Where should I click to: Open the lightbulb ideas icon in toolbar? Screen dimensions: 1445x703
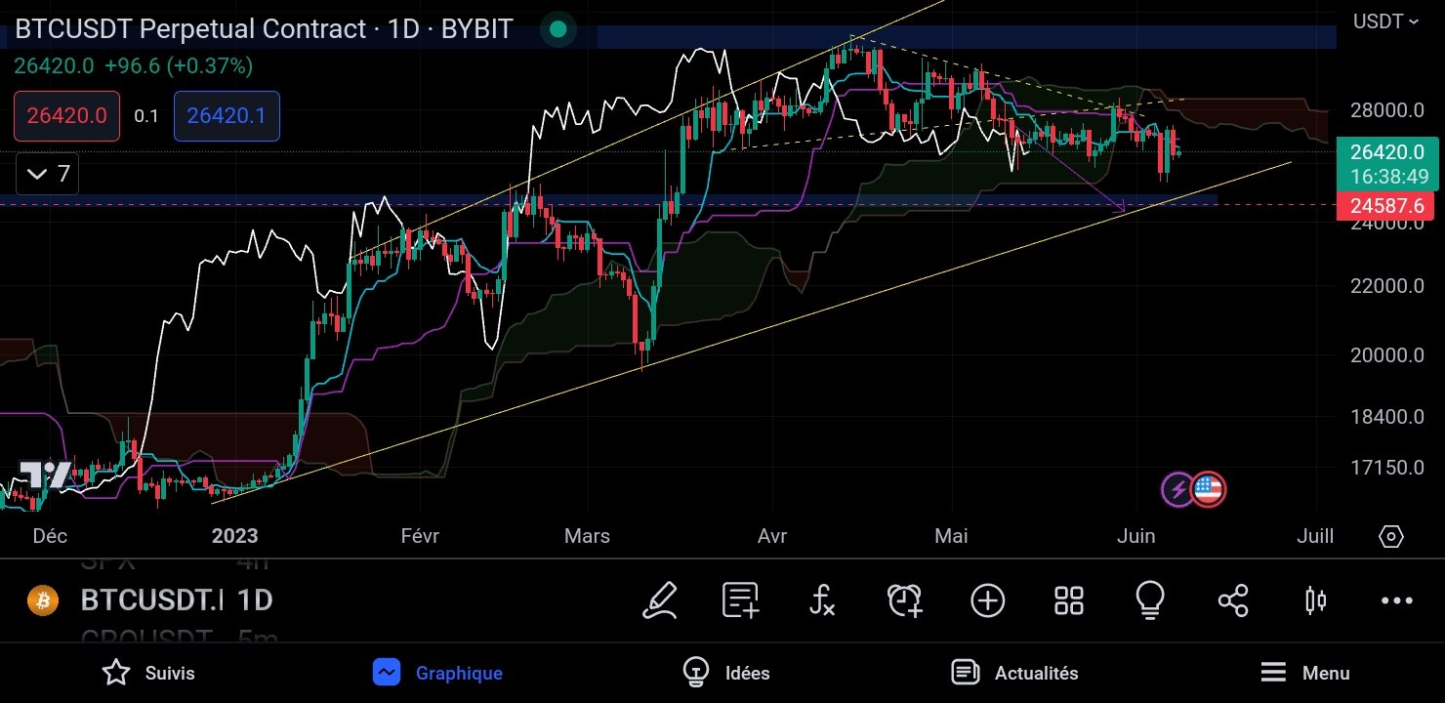1150,600
